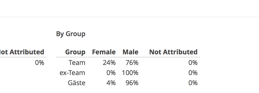Select the Group column header
Viewport: 259px width, 93px height.
75,52
